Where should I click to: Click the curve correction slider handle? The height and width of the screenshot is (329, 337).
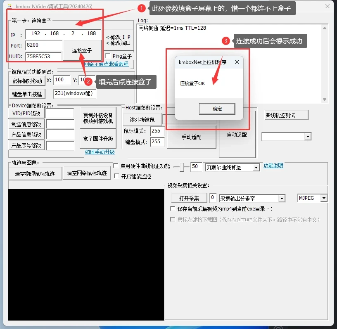(182, 167)
